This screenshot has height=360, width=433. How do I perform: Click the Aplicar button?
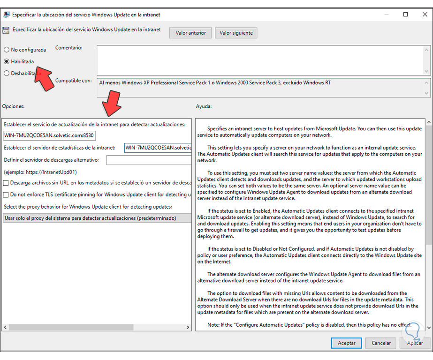point(415,343)
